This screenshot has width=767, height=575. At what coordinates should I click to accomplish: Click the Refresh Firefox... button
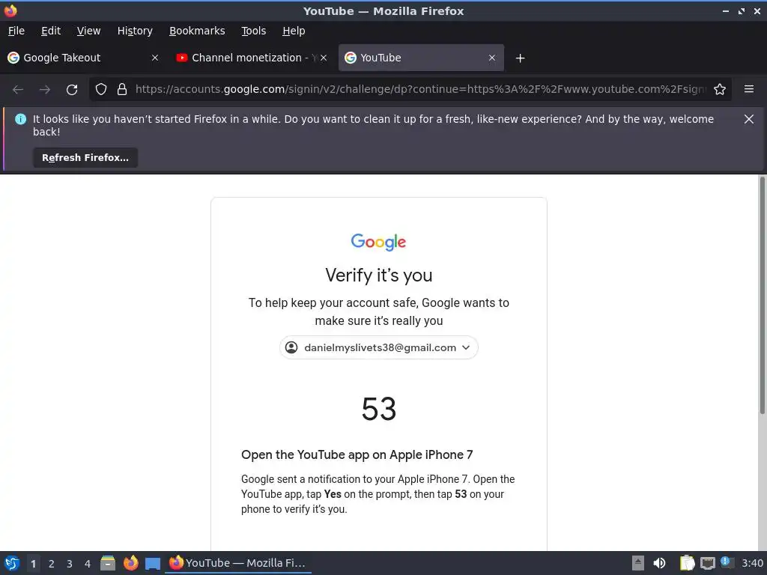[85, 157]
